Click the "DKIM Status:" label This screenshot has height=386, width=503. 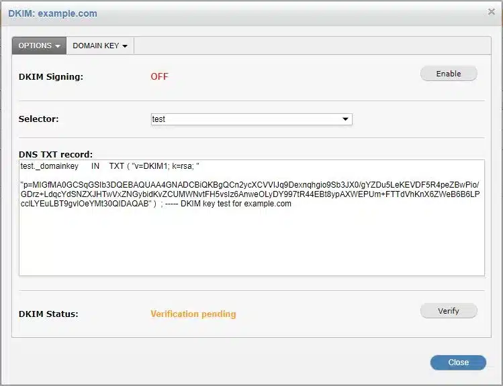(x=48, y=314)
